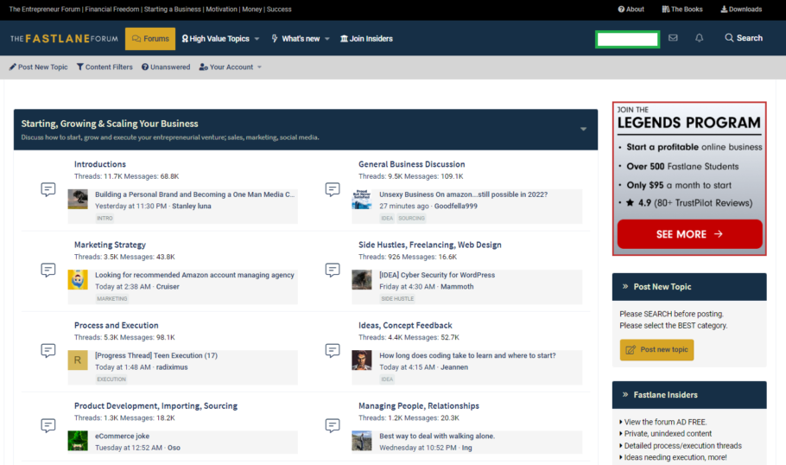
Task: Open radiximus's 'R' avatar
Action: tap(78, 360)
